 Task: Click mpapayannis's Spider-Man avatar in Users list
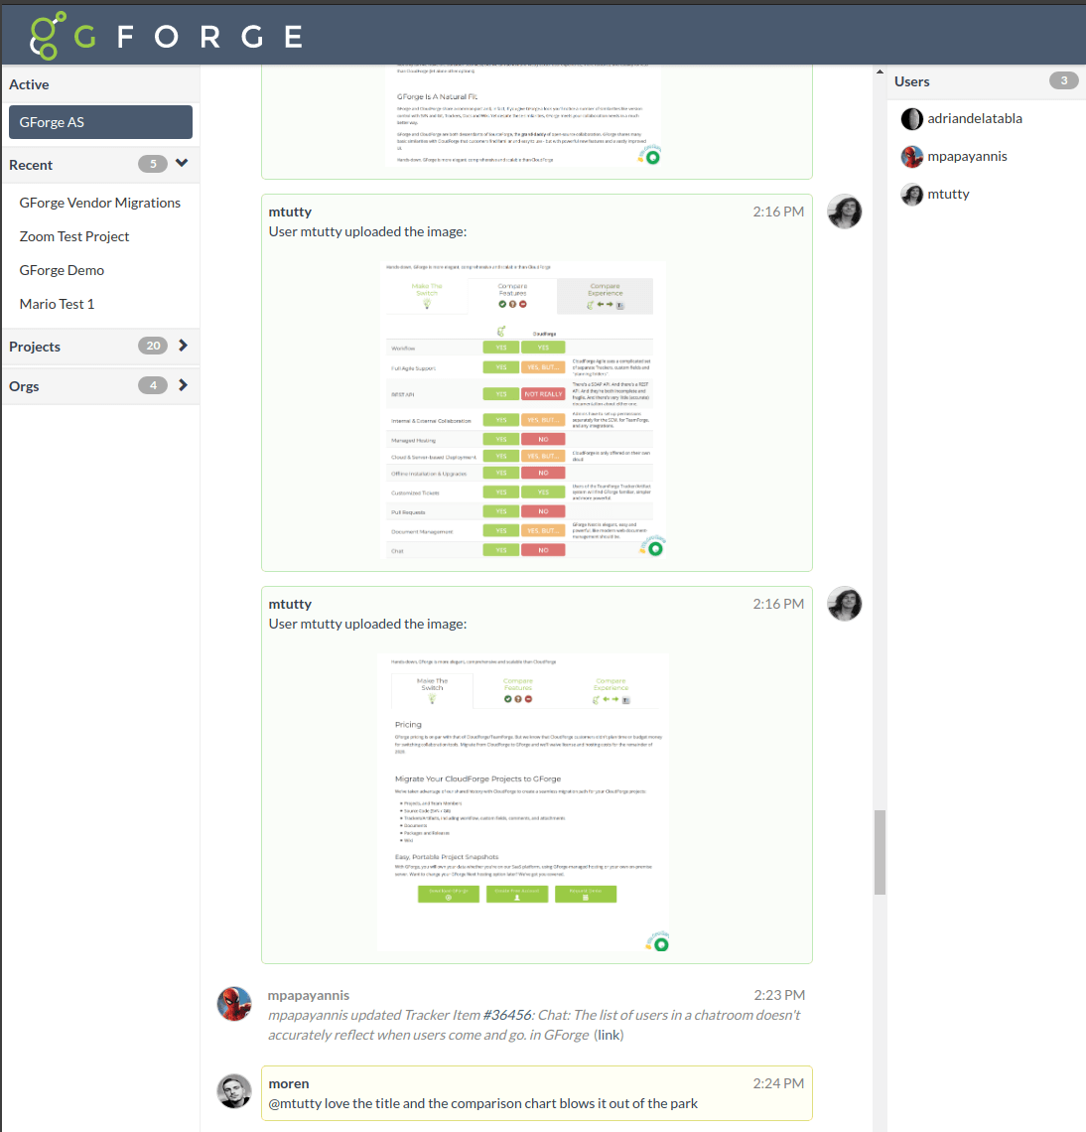(911, 157)
